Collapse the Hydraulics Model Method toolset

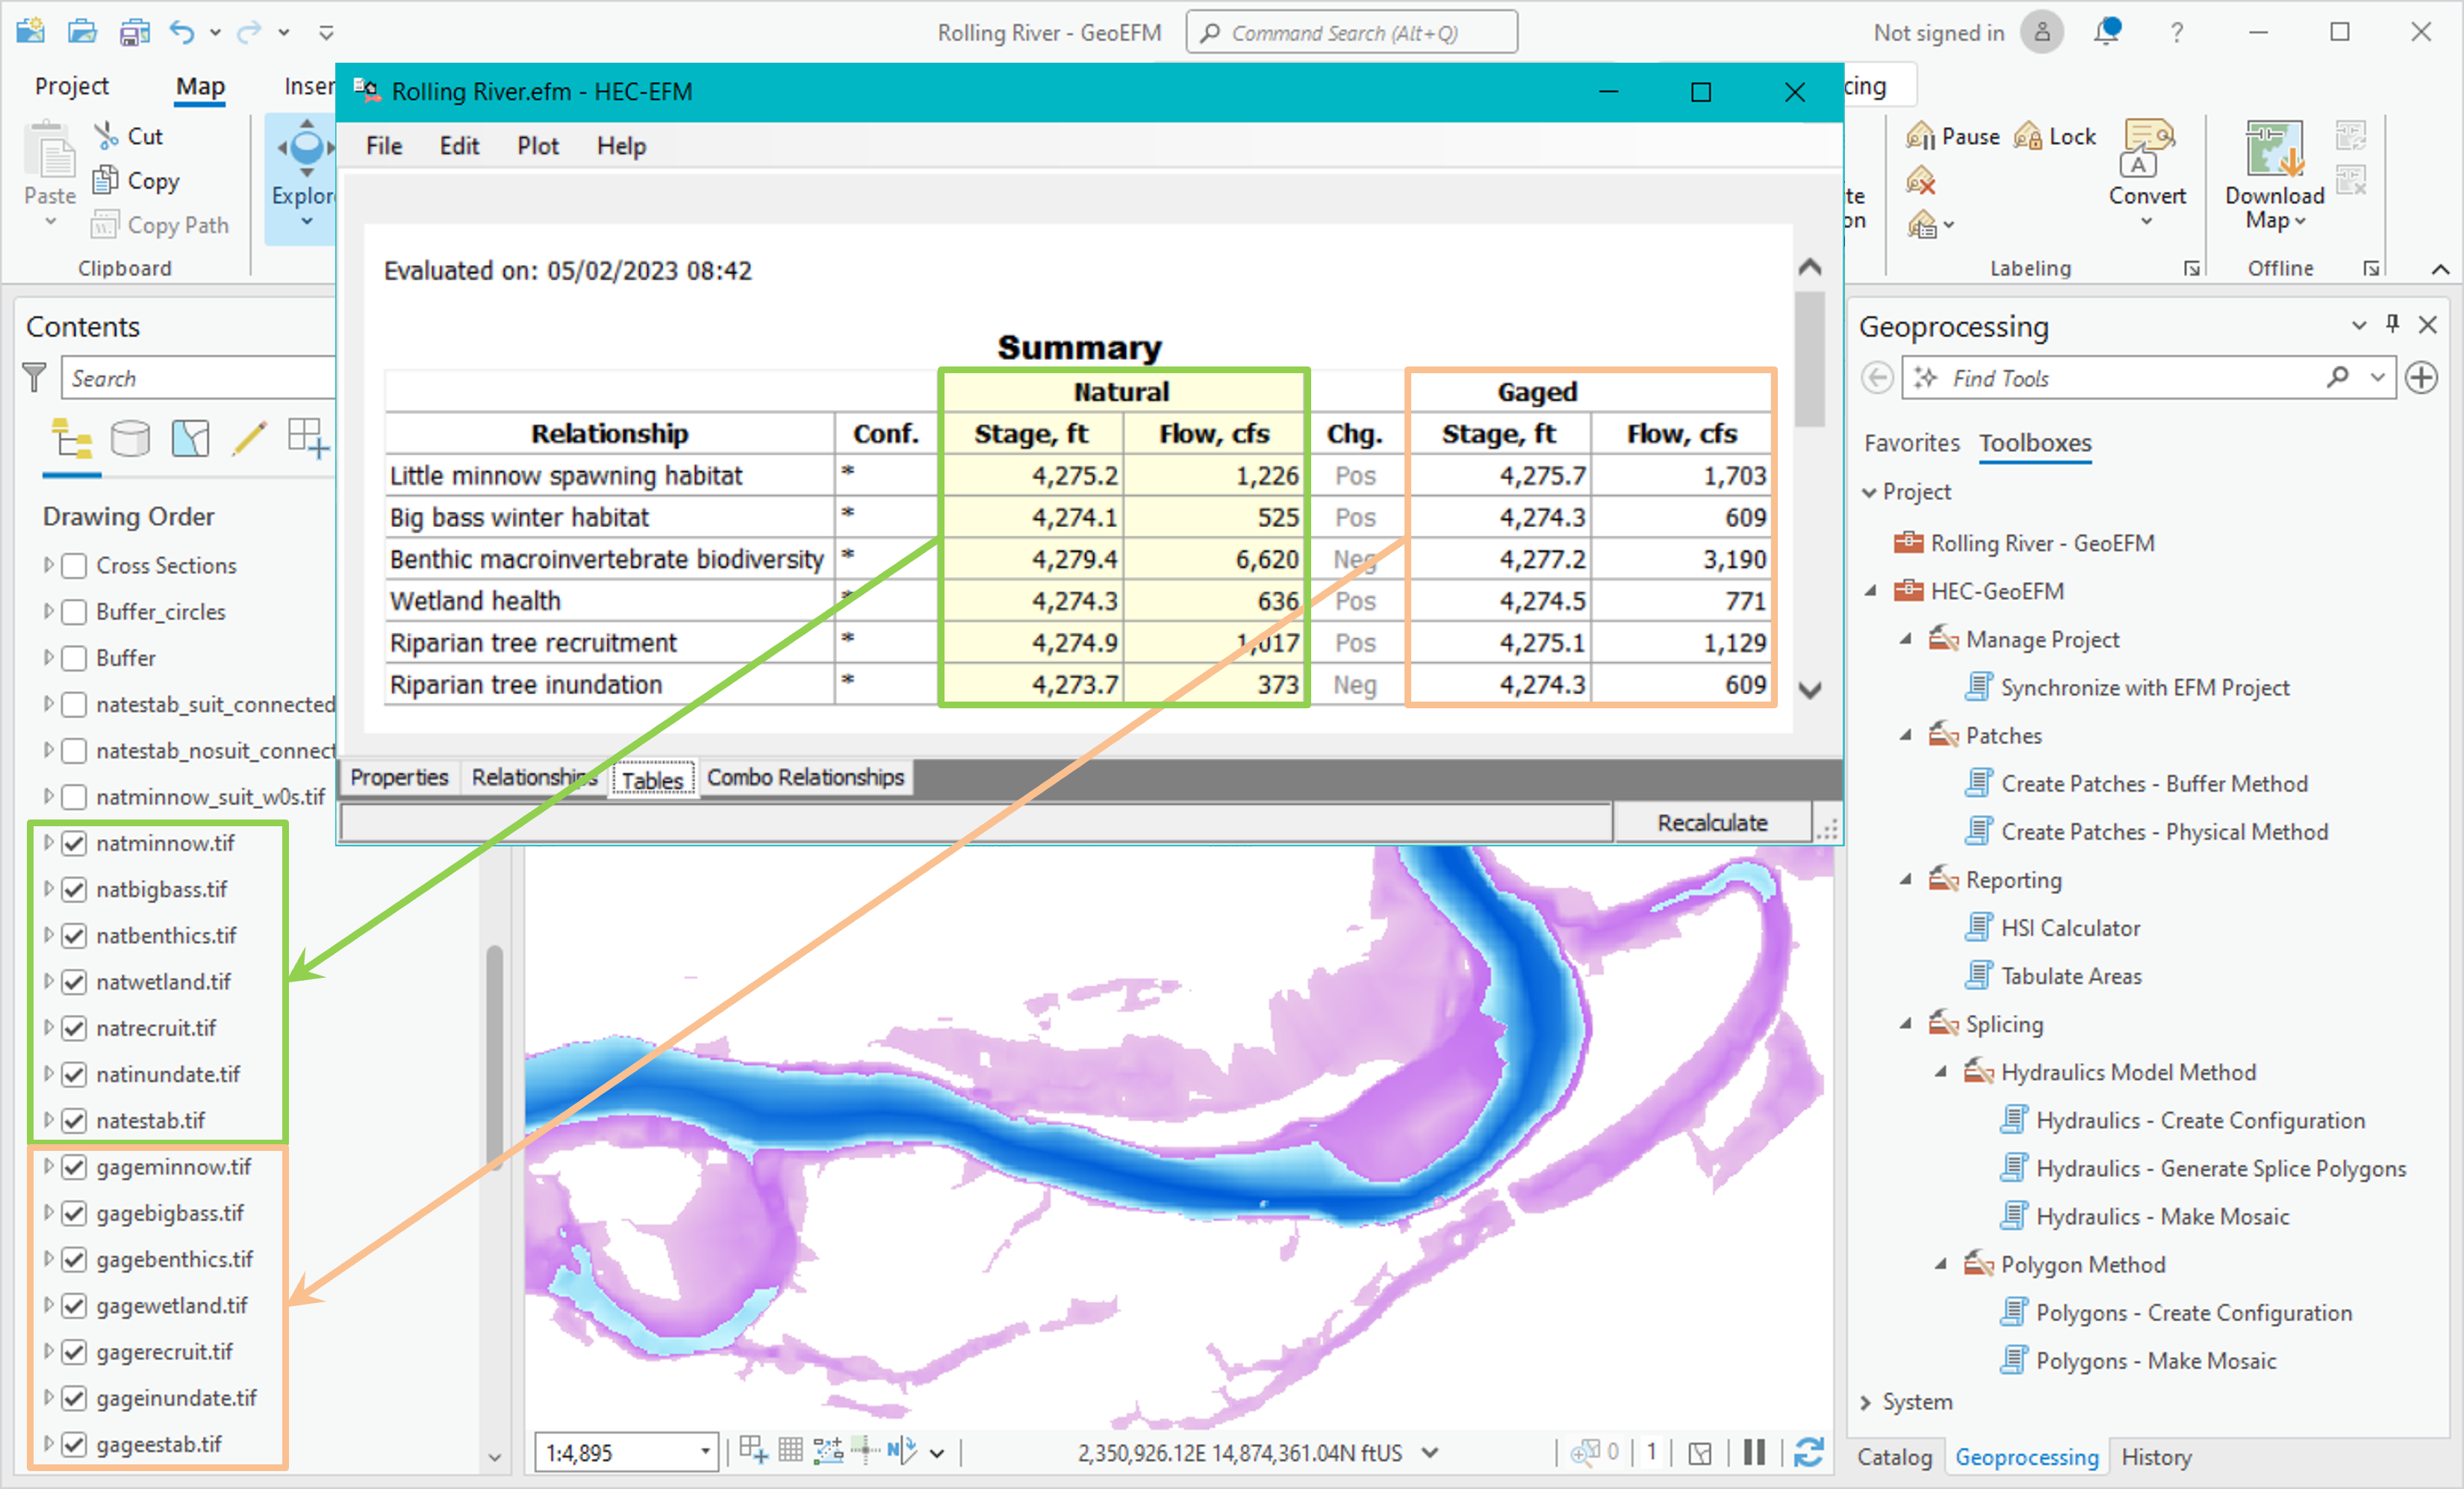(1941, 1071)
